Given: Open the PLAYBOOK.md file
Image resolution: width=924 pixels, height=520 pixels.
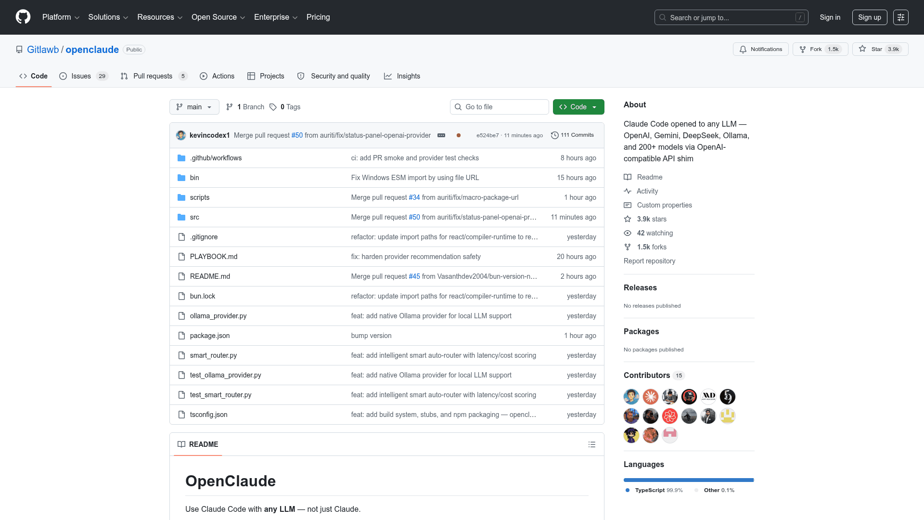Looking at the screenshot, I should [213, 257].
